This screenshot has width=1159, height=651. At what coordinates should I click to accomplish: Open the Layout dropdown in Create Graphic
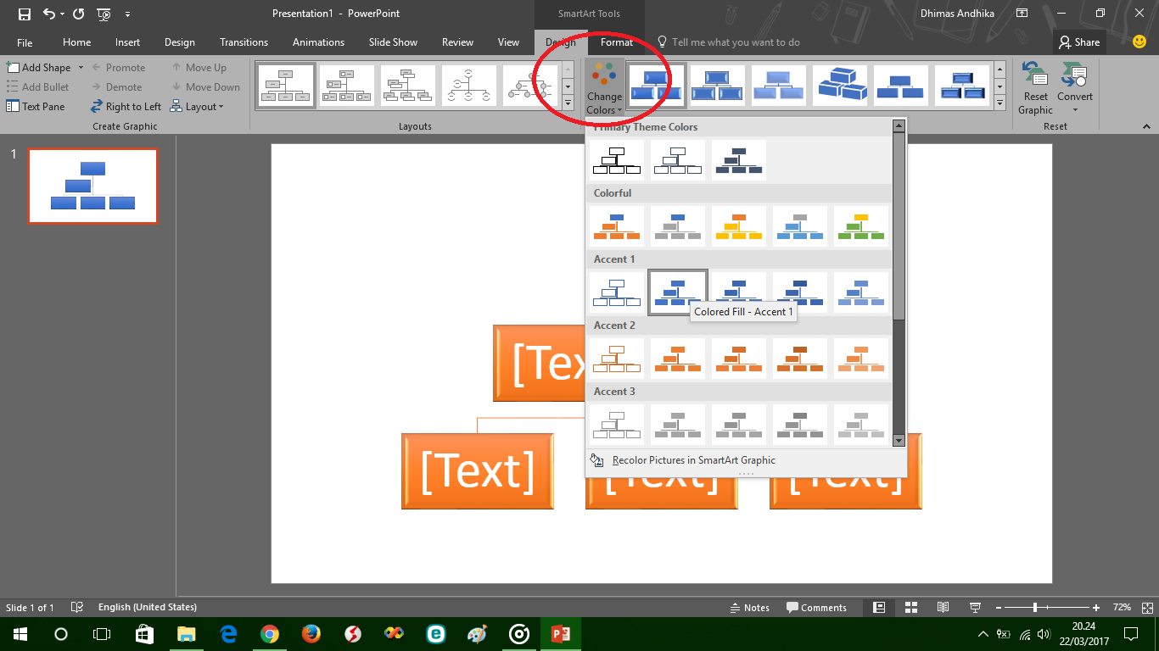pyautogui.click(x=197, y=107)
